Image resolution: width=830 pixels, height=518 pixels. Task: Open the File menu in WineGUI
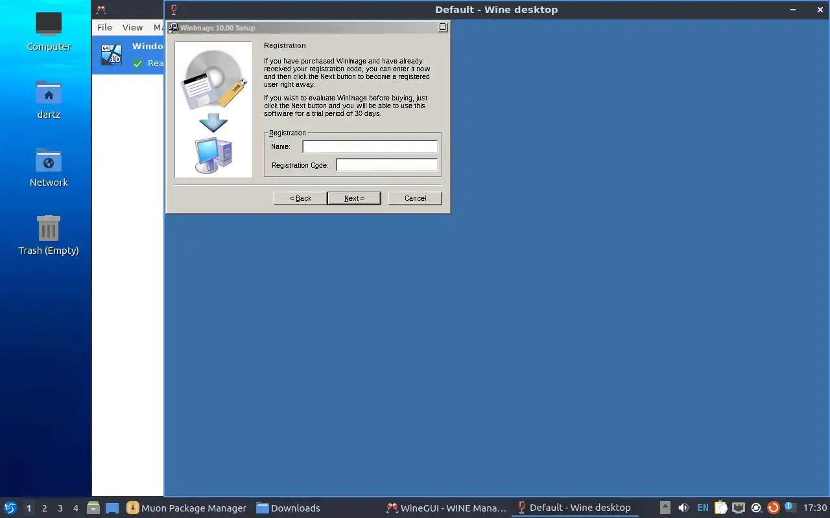click(x=104, y=27)
